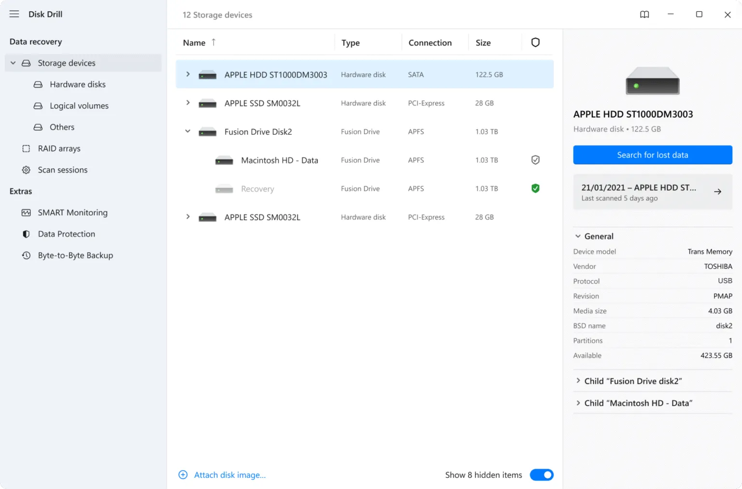Screen dimensions: 742x489
Task: Click the Search for lost data button
Action: [x=652, y=155]
